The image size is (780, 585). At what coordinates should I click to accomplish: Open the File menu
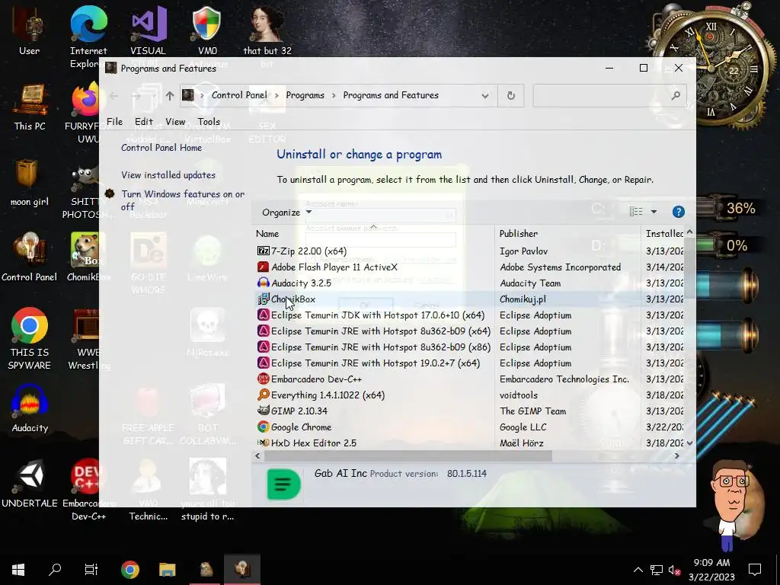[114, 121]
